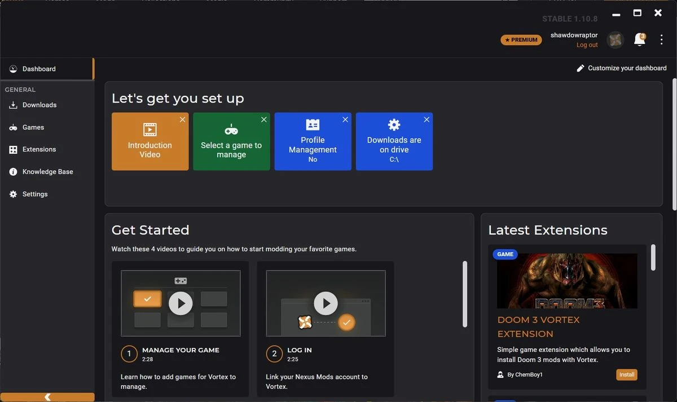Click the Knowledge Base info icon
The image size is (677, 402).
[13, 172]
